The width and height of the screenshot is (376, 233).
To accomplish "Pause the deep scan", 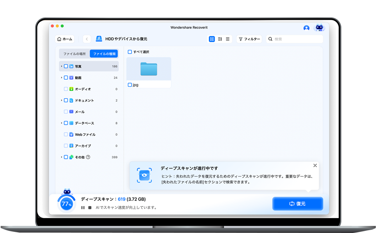I will coord(83,207).
